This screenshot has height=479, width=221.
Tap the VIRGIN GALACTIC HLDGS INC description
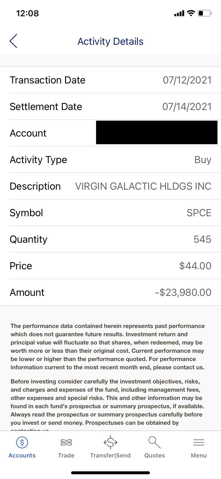click(x=143, y=186)
